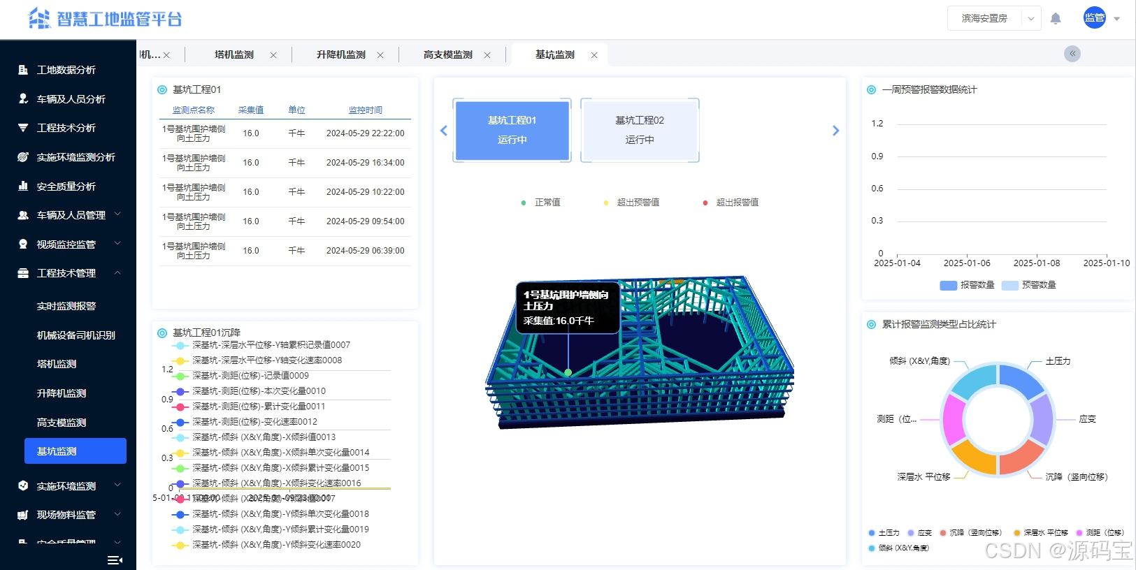
Task: Click the 工程技术分析 funnel icon
Action: [23, 128]
